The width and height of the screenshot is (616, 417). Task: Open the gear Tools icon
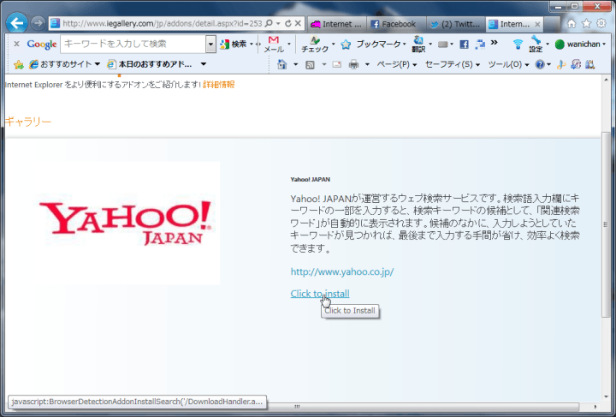coord(601,24)
